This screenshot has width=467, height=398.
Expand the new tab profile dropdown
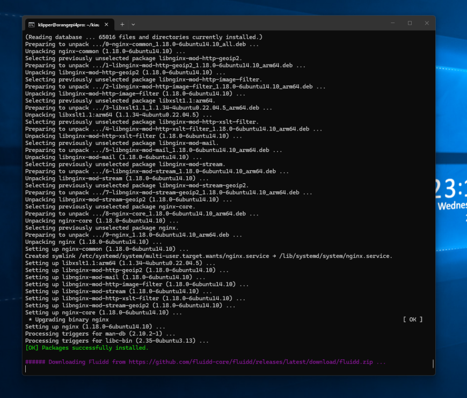click(x=133, y=24)
